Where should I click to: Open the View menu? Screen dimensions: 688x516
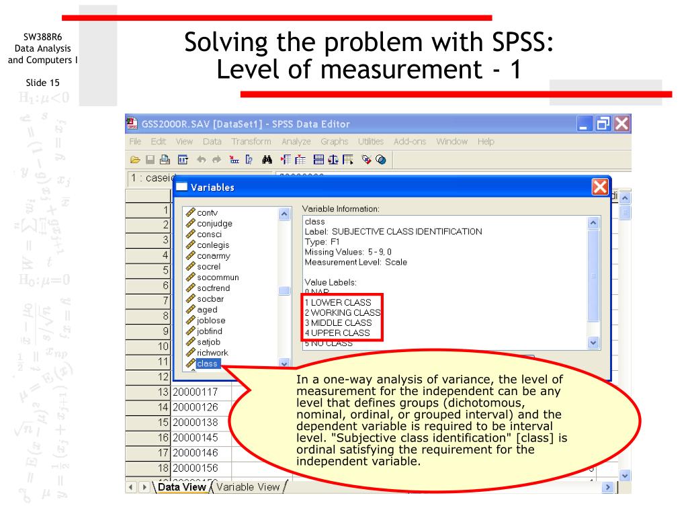tap(184, 141)
